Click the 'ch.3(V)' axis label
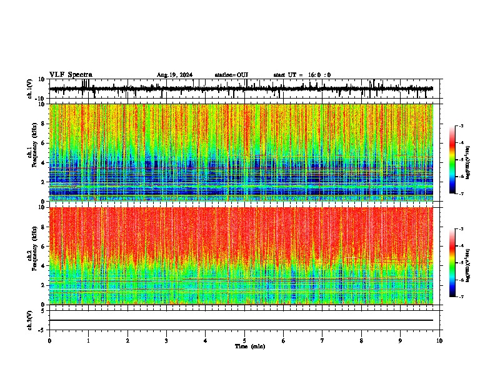Screen dimensions: 495x382 point(30,320)
